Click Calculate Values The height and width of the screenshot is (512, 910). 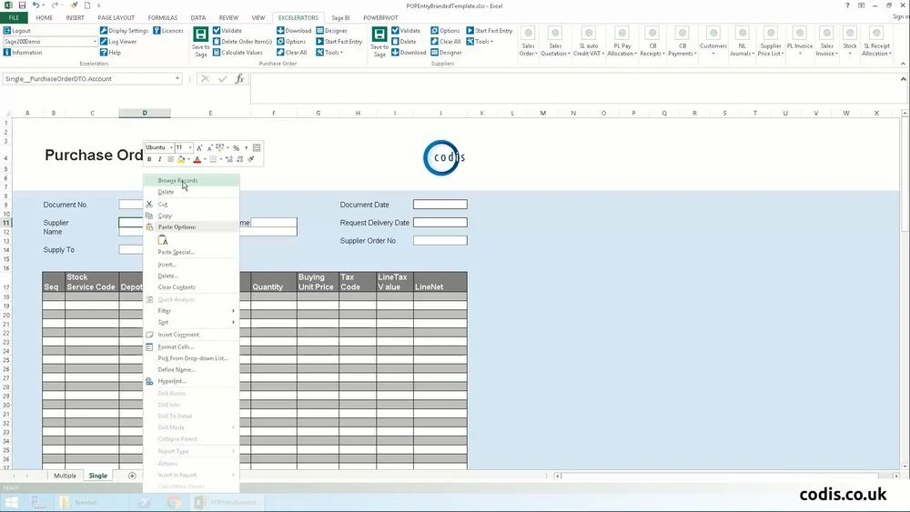coord(238,52)
